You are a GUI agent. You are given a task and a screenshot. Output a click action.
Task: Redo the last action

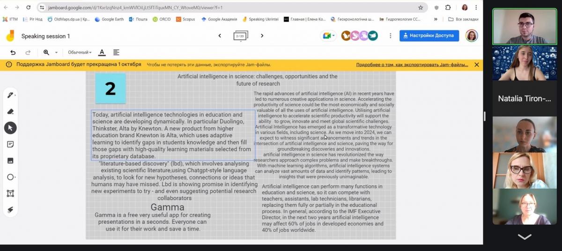point(28,52)
